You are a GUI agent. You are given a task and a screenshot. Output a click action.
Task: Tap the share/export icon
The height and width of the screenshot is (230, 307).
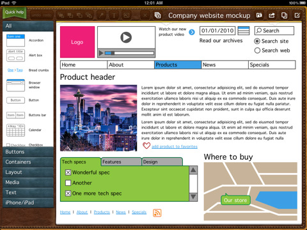click(272, 15)
